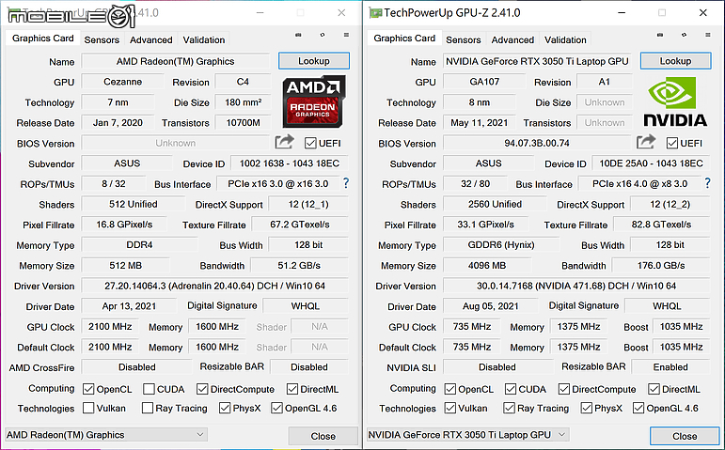This screenshot has height=450, width=725.
Task: Click the Cezanne GPU field
Action: click(122, 82)
